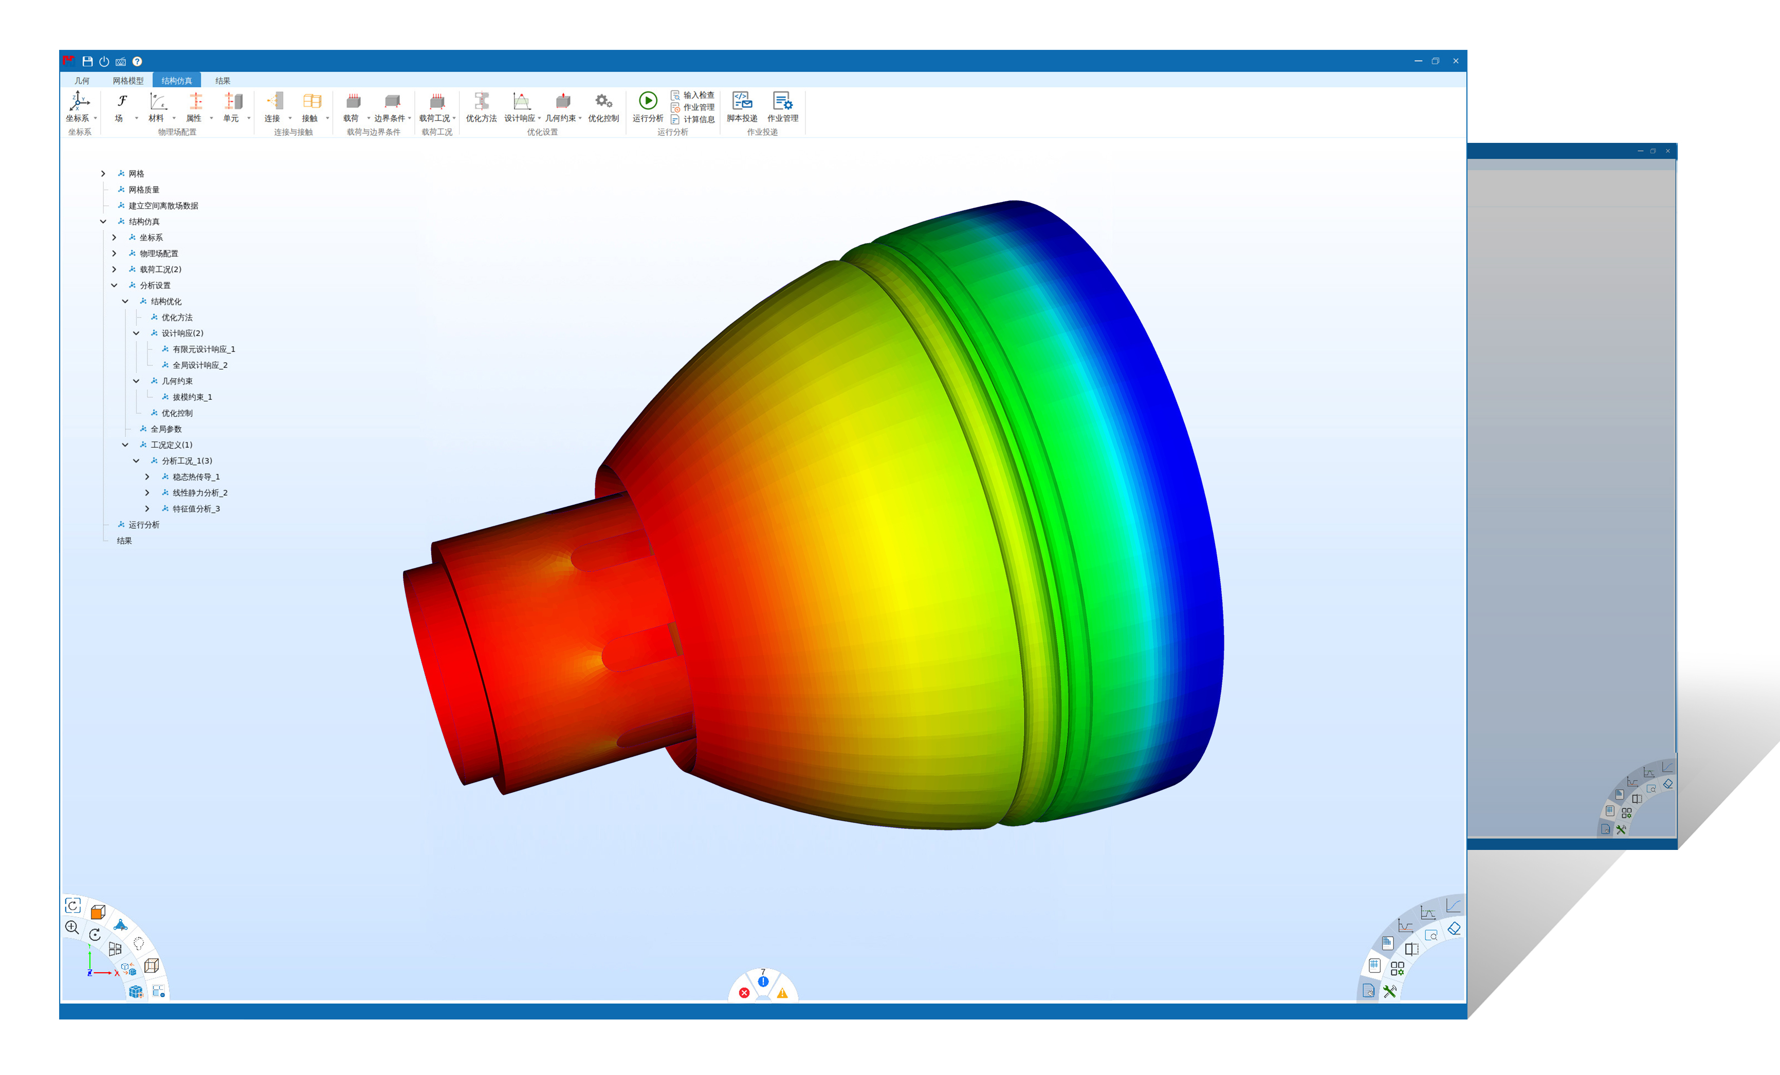
Task: Toggle the orange shaded cube view
Action: (x=98, y=912)
